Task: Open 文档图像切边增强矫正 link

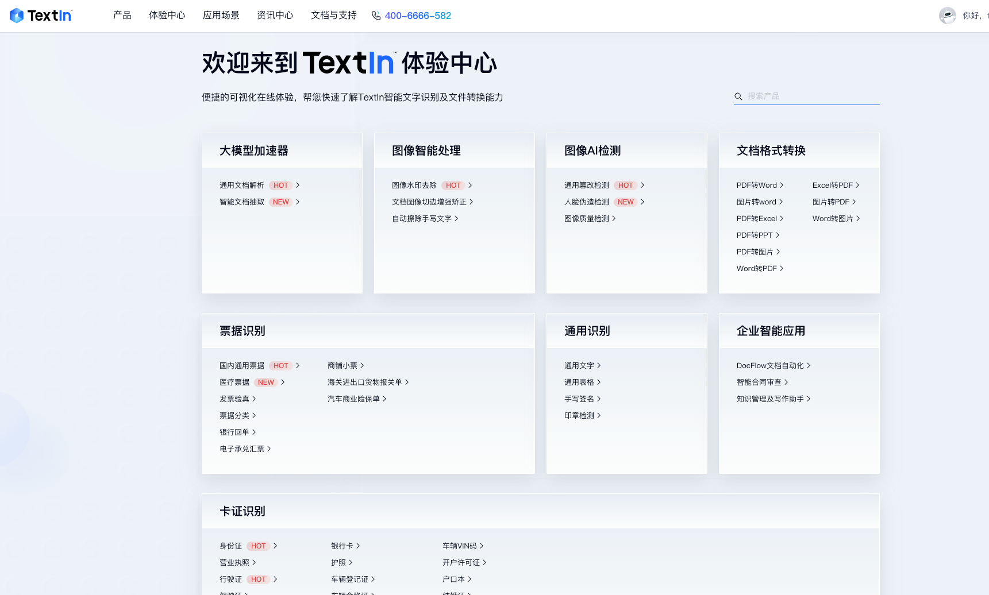Action: tap(429, 202)
